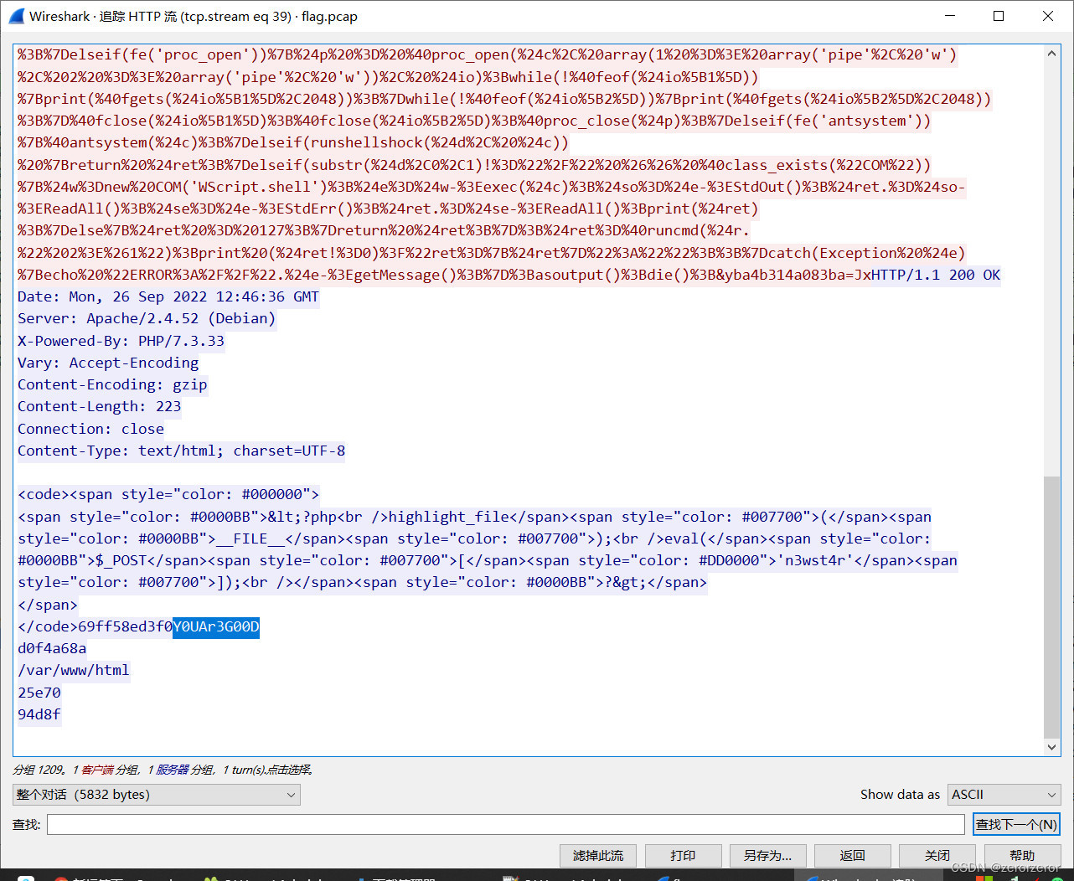Click the X-Powered-By: PHP/7.3.33 line
This screenshot has height=881, width=1074.
[121, 341]
